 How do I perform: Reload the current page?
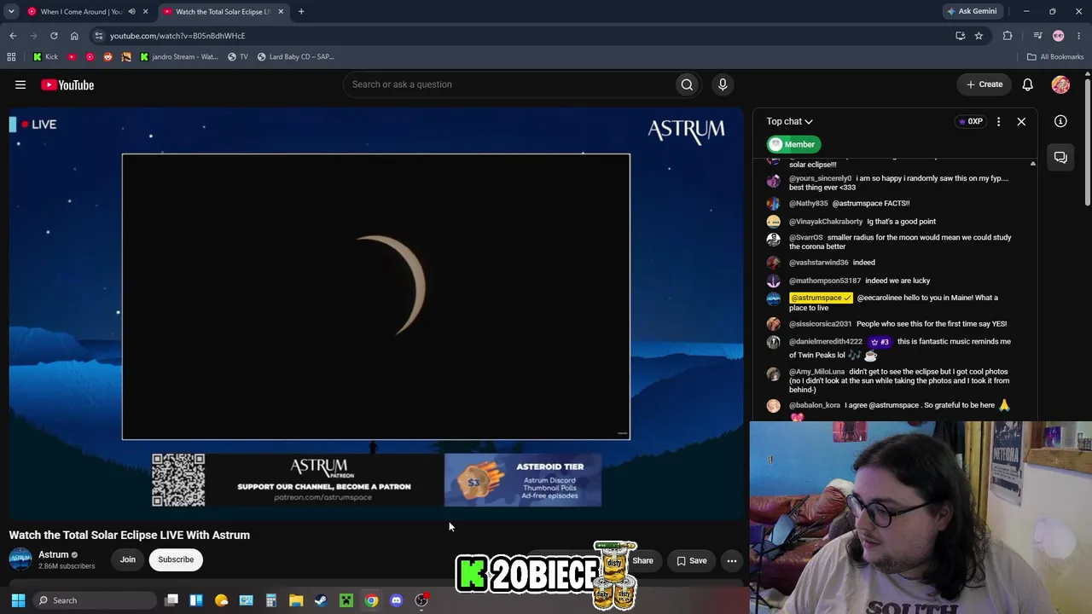[x=54, y=36]
